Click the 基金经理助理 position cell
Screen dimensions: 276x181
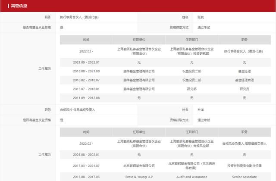coord(245,80)
